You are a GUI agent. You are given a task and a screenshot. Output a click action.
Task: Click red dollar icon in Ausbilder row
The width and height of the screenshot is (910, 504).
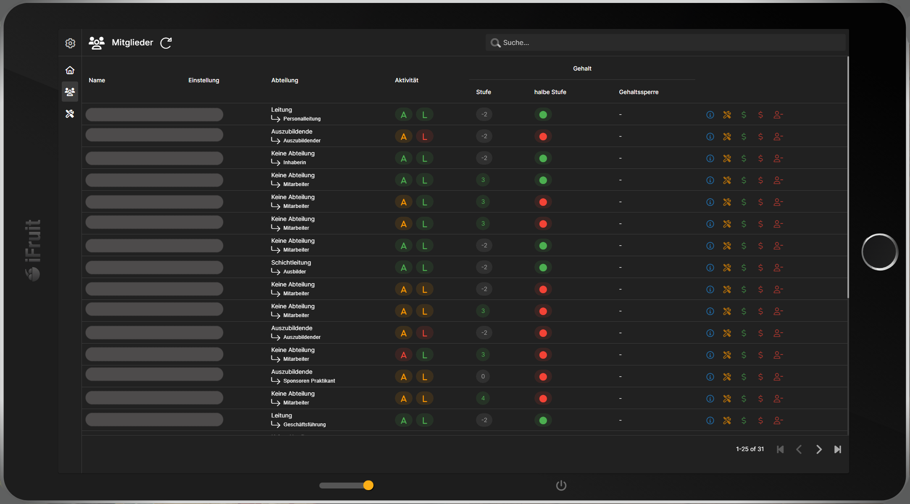coord(760,268)
